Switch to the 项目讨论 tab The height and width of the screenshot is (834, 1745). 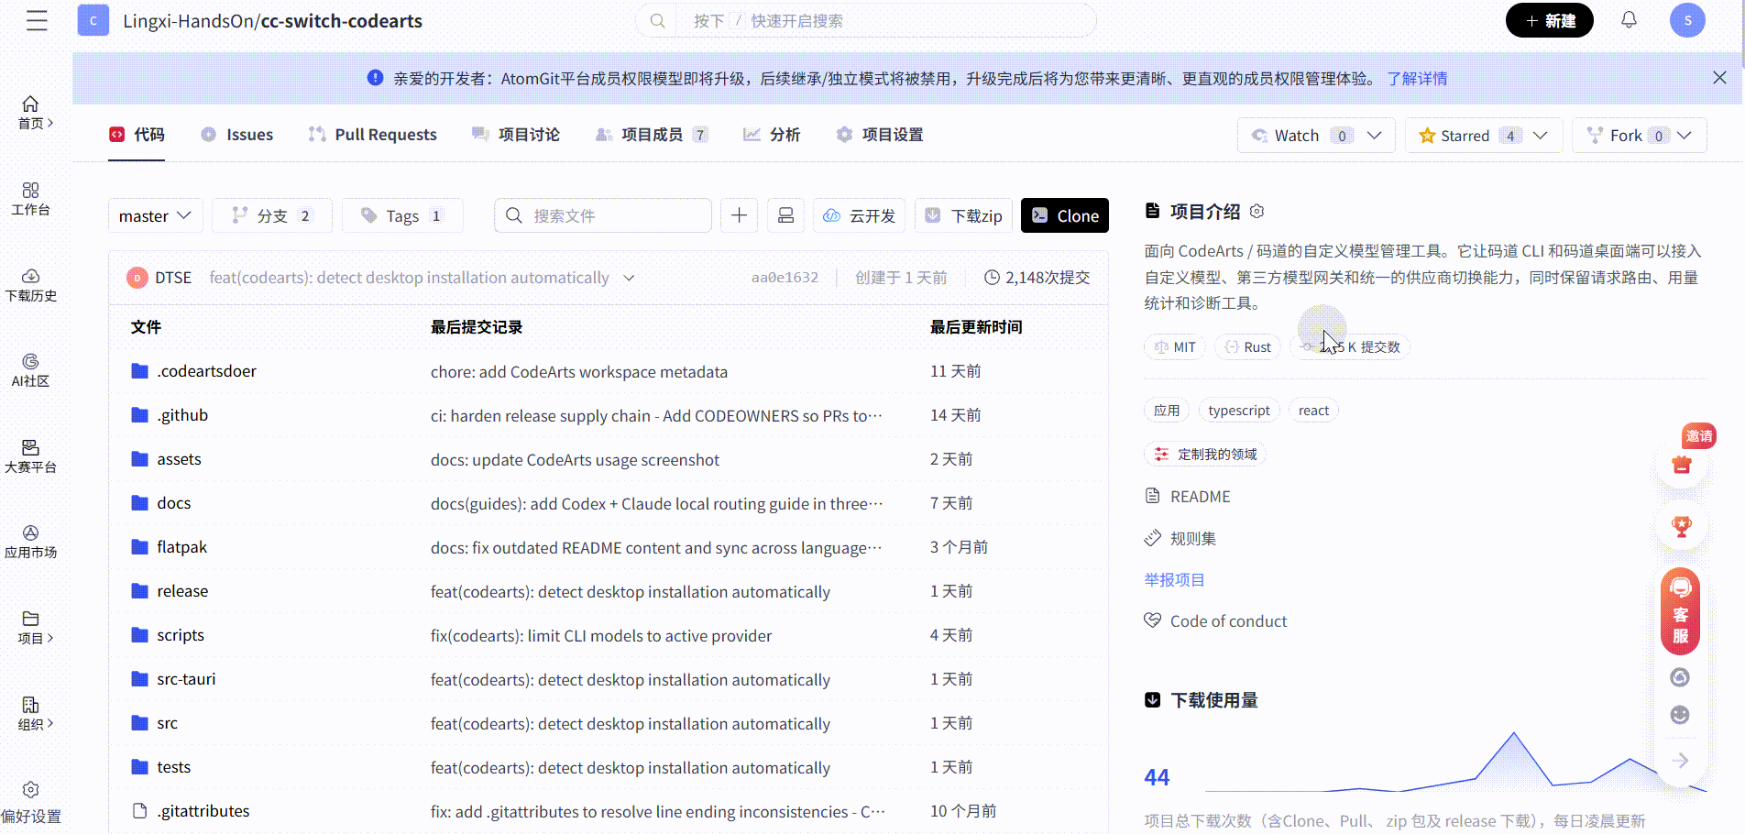pyautogui.click(x=515, y=135)
